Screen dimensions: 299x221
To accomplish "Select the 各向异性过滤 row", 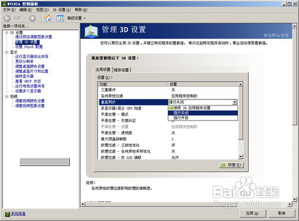I will click(169, 96).
